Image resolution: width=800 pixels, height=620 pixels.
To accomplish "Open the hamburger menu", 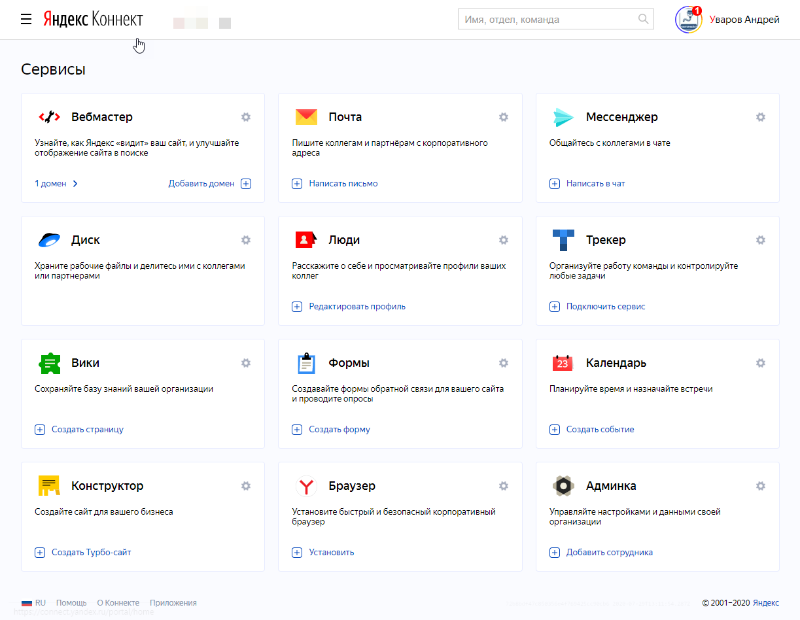I will (x=26, y=20).
